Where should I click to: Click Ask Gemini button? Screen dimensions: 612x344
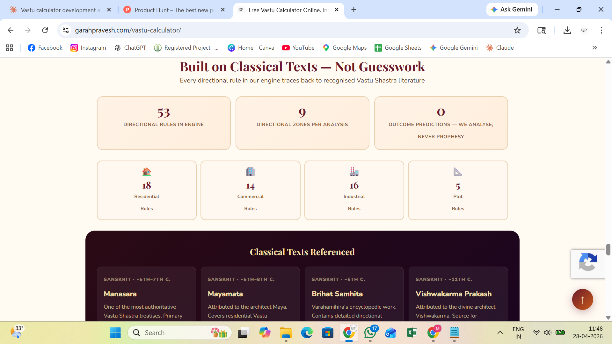512,10
